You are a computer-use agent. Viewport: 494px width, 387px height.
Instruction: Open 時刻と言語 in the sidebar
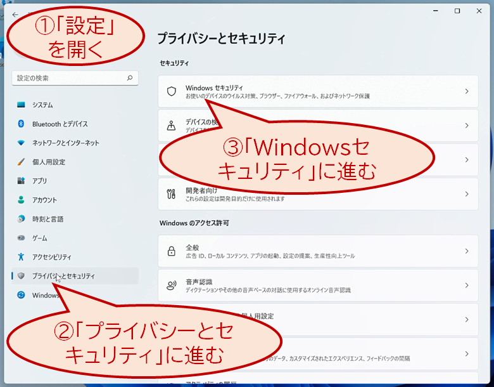75,219
